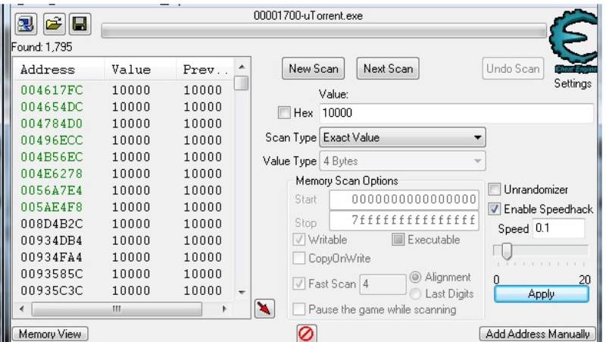Click the save floppy disk icon
The image size is (606, 342).
pyautogui.click(x=80, y=24)
